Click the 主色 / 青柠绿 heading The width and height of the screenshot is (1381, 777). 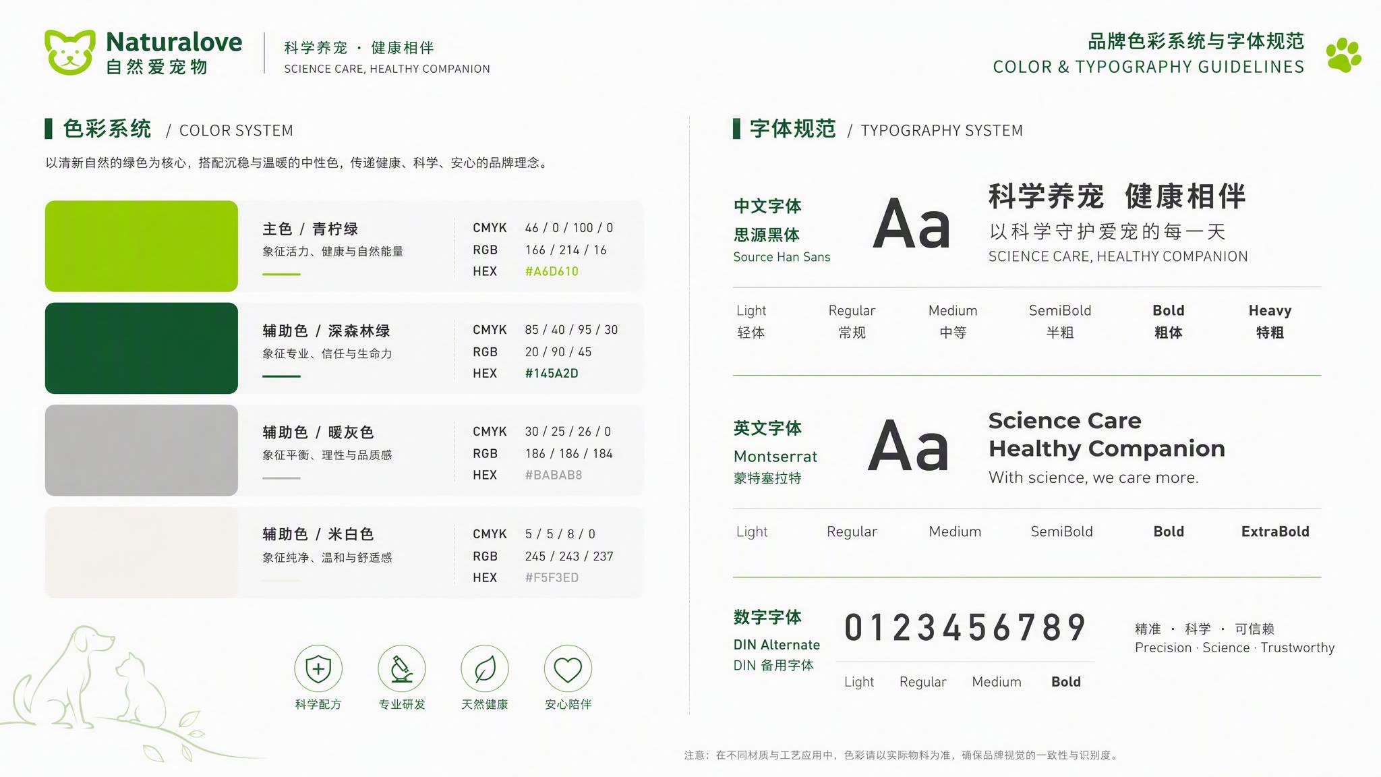pyautogui.click(x=310, y=229)
